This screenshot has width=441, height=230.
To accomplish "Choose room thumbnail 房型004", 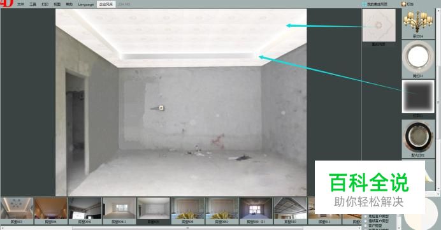I will tap(51, 211).
